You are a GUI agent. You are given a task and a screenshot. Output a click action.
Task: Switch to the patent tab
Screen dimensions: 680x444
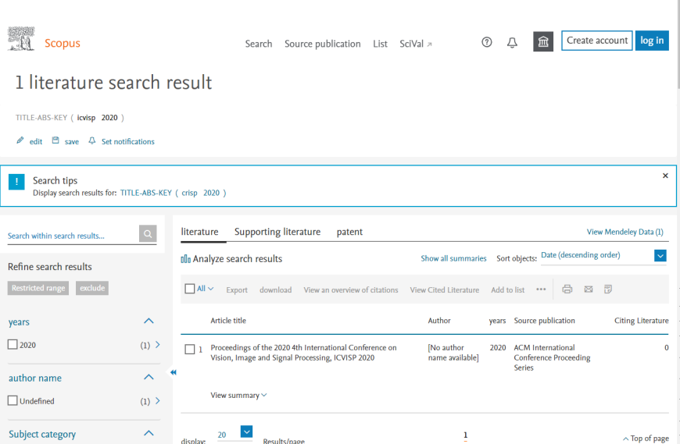(349, 232)
